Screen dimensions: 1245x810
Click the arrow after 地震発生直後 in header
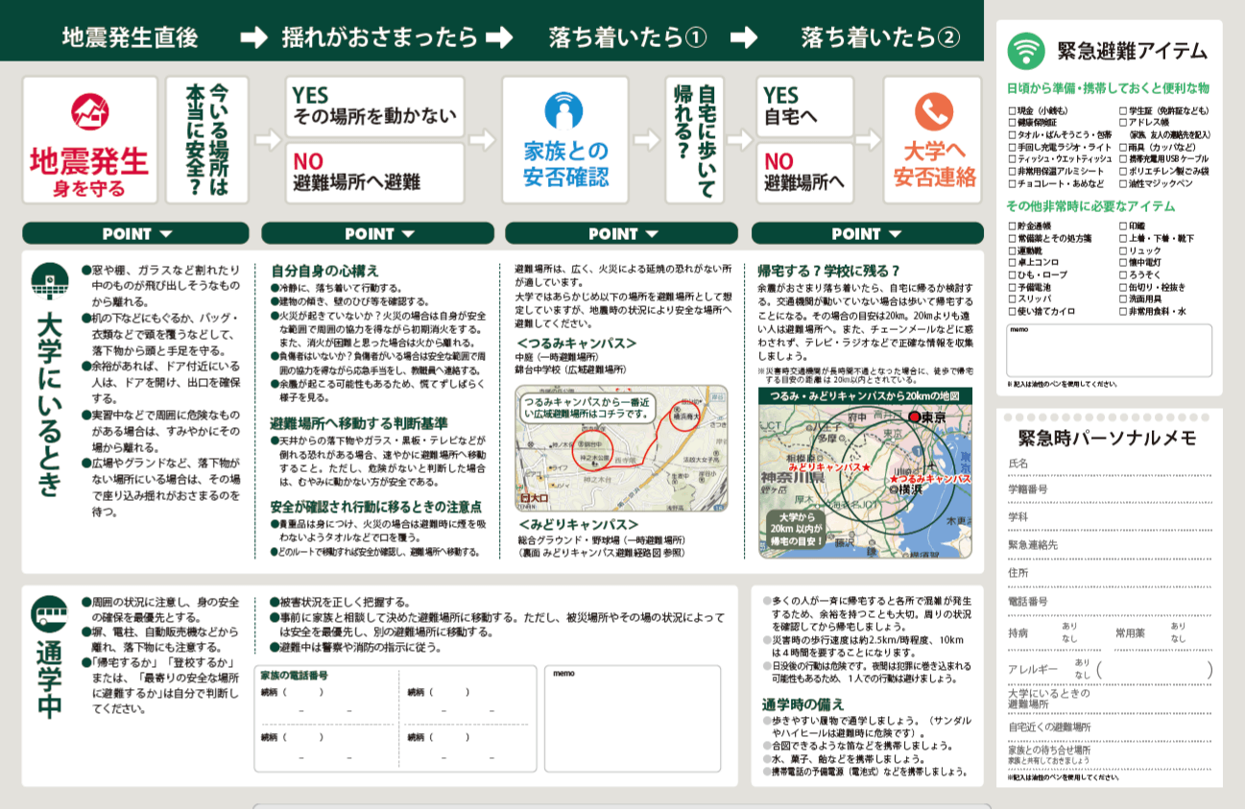[253, 37]
